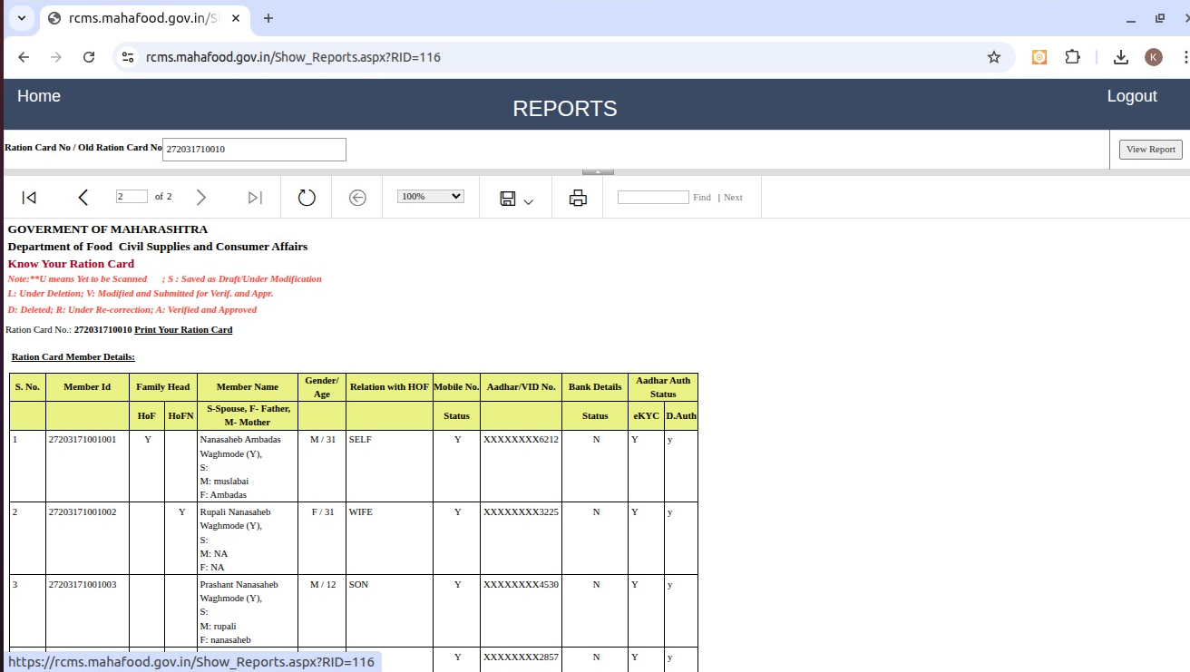Open Print Your Ration Card link
Viewport: 1190px width, 672px height.
click(183, 330)
